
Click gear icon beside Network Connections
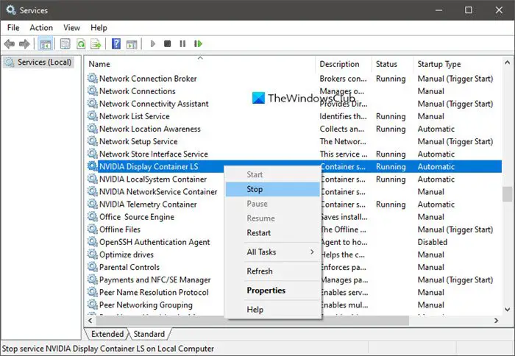(92, 90)
